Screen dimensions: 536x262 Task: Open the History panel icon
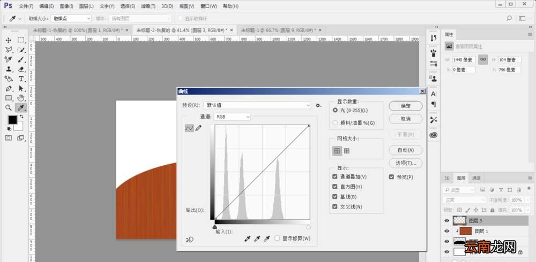click(434, 38)
